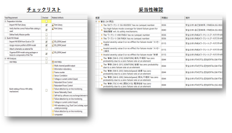Collapse the 警告 (34 項目) warnings group
This screenshot has width=232, height=133.
[x=97, y=21]
